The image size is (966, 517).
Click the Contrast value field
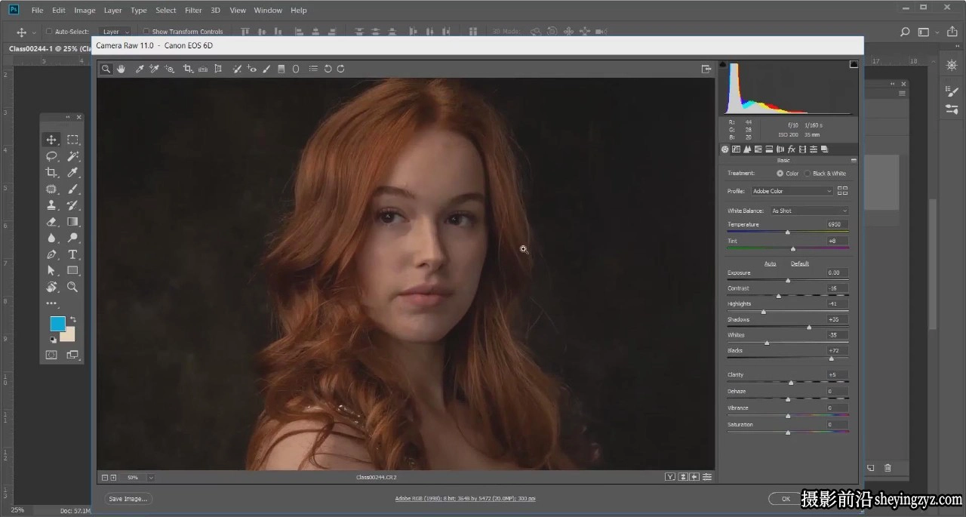pos(837,288)
